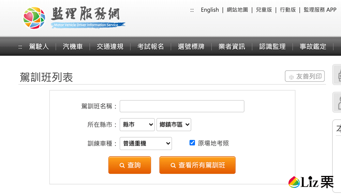The width and height of the screenshot is (341, 194).
Task: Open the 選號標牌 menu
Action: pyautogui.click(x=191, y=46)
